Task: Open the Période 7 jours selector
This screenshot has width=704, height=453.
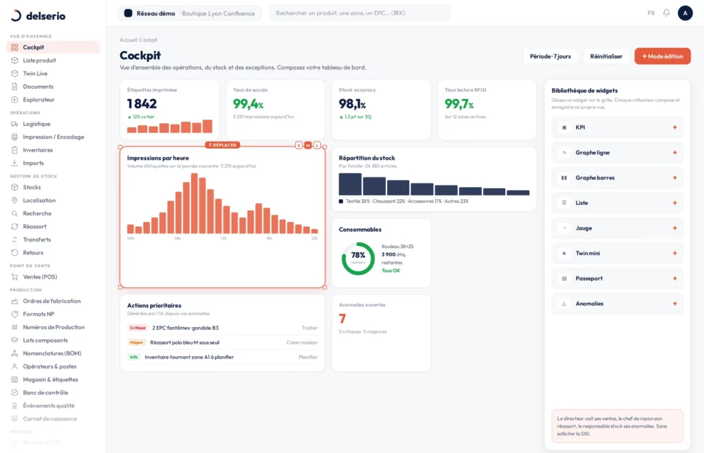Action: (x=550, y=56)
